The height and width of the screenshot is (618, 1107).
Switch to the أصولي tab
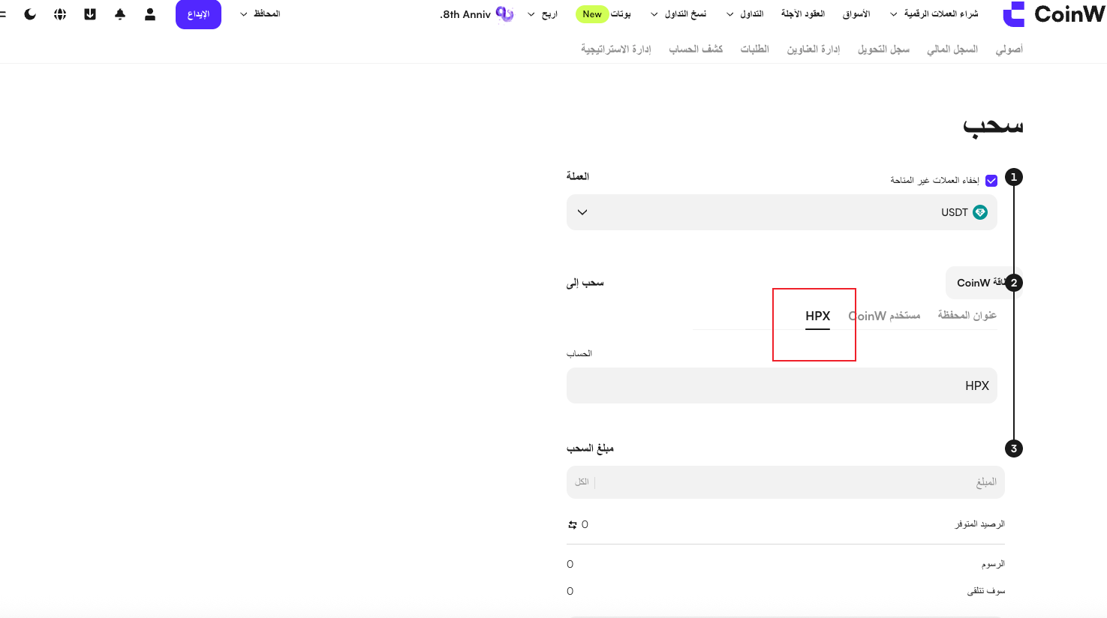coord(1009,49)
